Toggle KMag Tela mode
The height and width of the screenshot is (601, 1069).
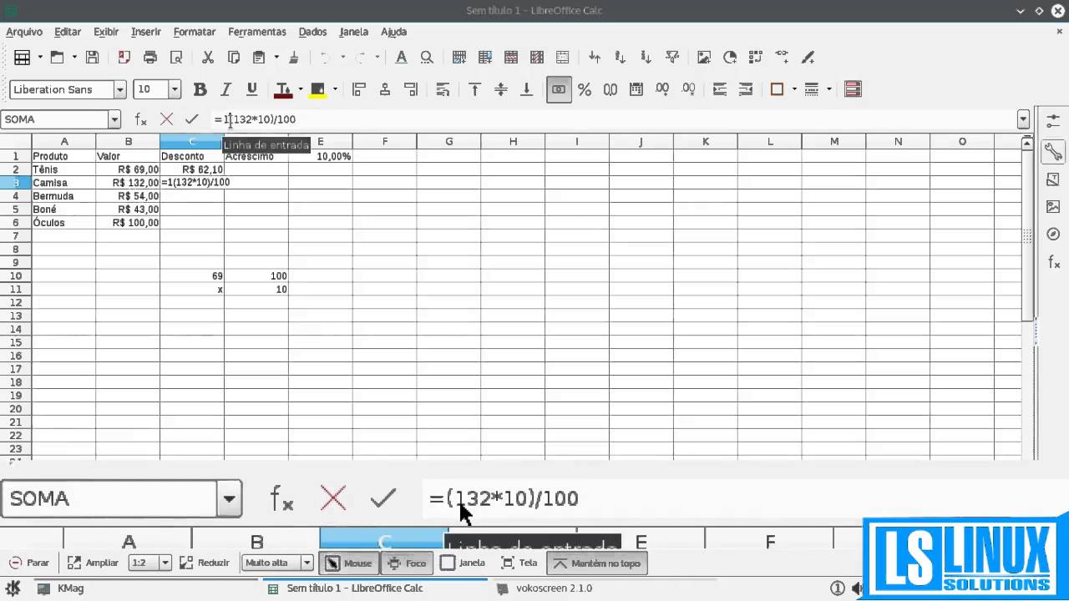coord(519,563)
